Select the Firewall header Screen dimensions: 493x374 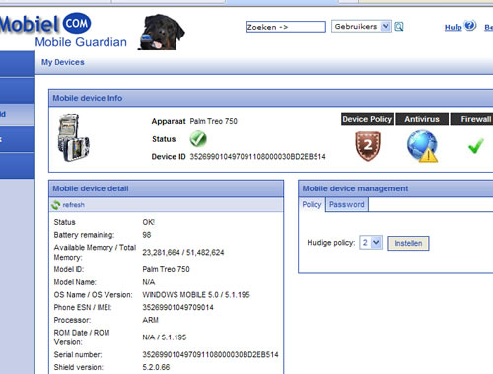click(x=472, y=119)
